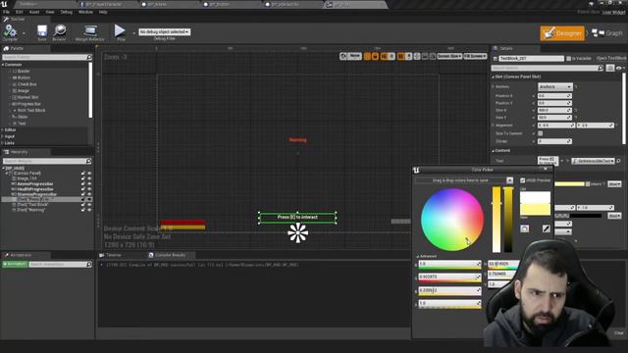Viewport: 628px width, 353px height.
Task: Open the Asset menu
Action: pos(34,12)
